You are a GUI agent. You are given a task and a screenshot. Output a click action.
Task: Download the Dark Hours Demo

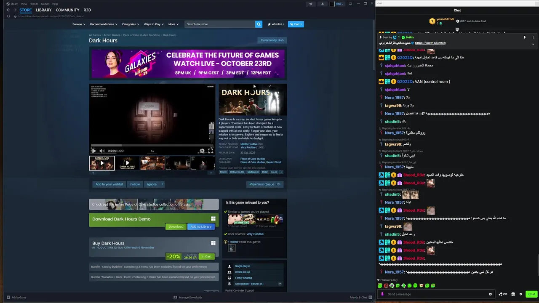click(176, 226)
